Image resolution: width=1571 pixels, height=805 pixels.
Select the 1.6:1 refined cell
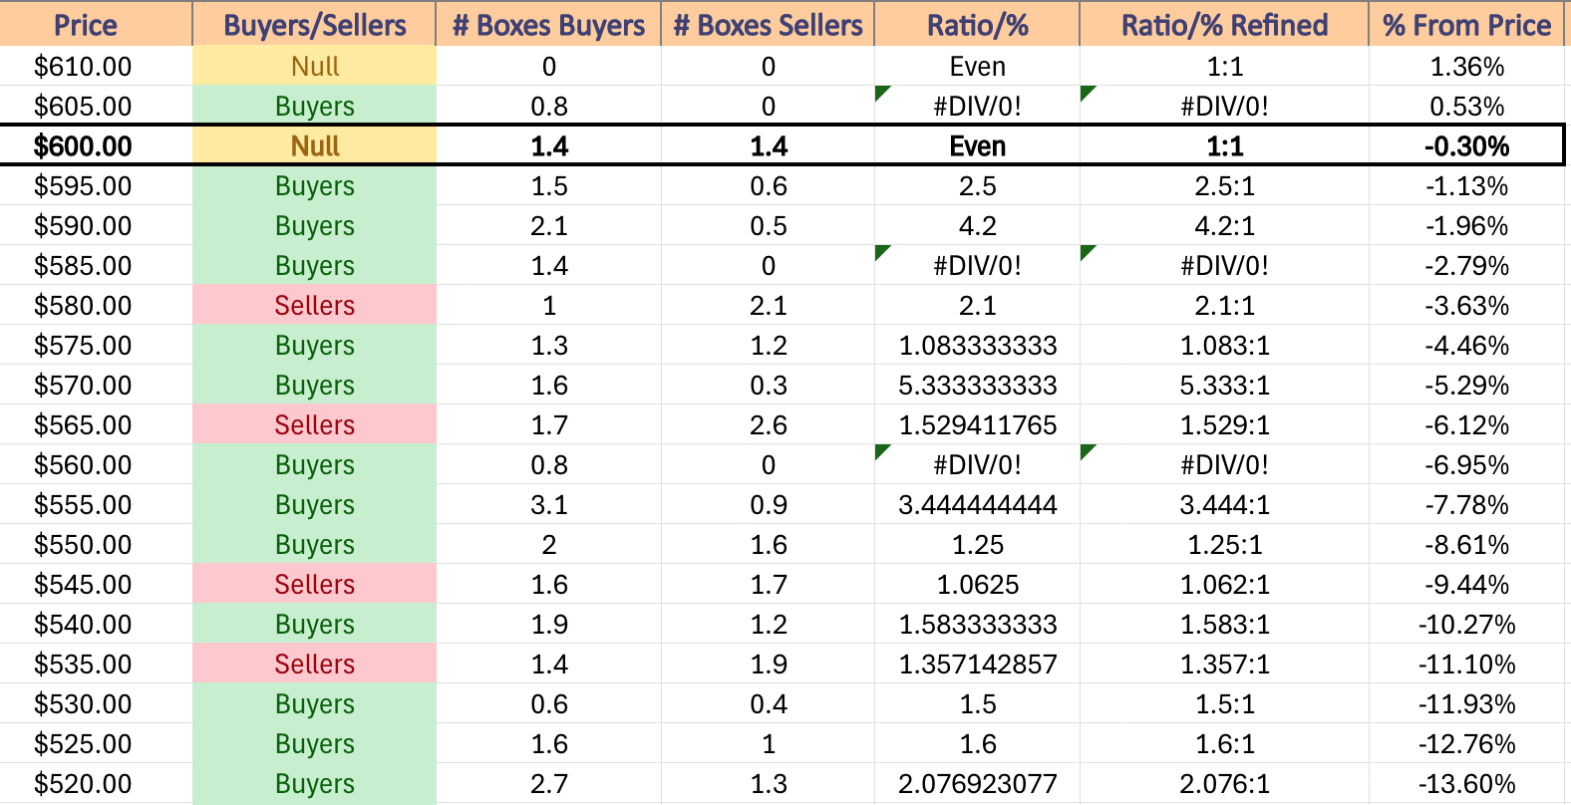[x=1224, y=743]
